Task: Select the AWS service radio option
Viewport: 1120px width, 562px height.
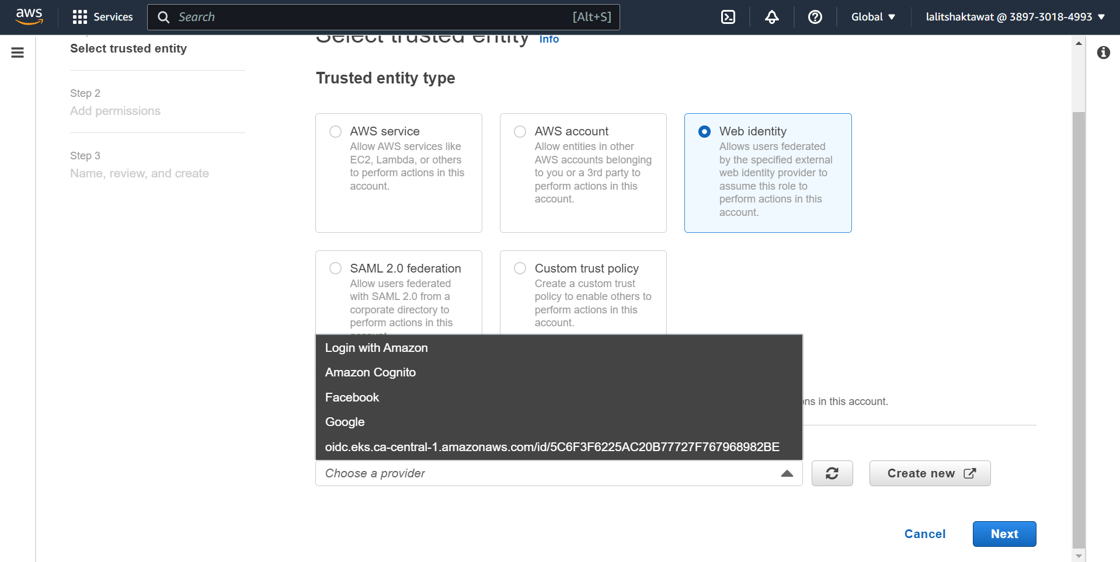Action: pyautogui.click(x=335, y=131)
